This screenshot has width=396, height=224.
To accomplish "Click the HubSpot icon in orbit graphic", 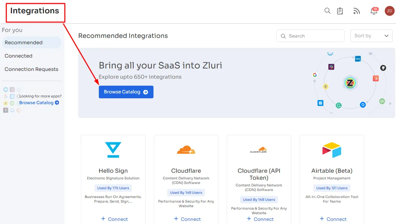I will (x=376, y=78).
